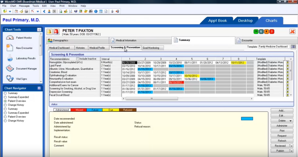Click the orange 4 count badge
Viewport: 298px width, 157px height.
pyautogui.click(x=267, y=31)
